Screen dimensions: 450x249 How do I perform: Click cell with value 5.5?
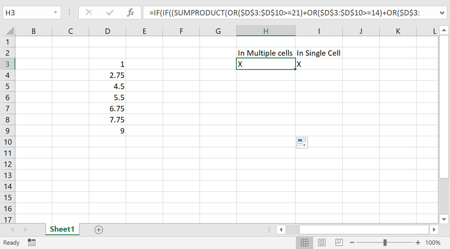(107, 98)
